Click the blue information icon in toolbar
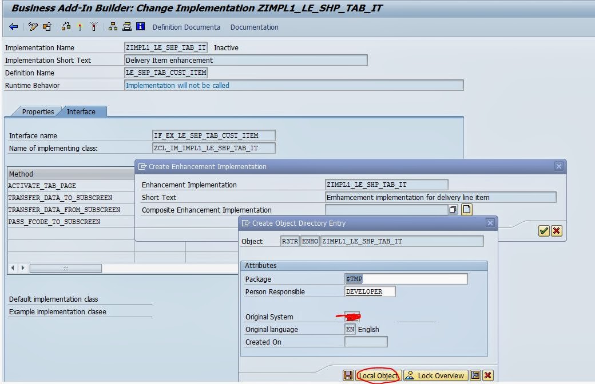 point(140,26)
